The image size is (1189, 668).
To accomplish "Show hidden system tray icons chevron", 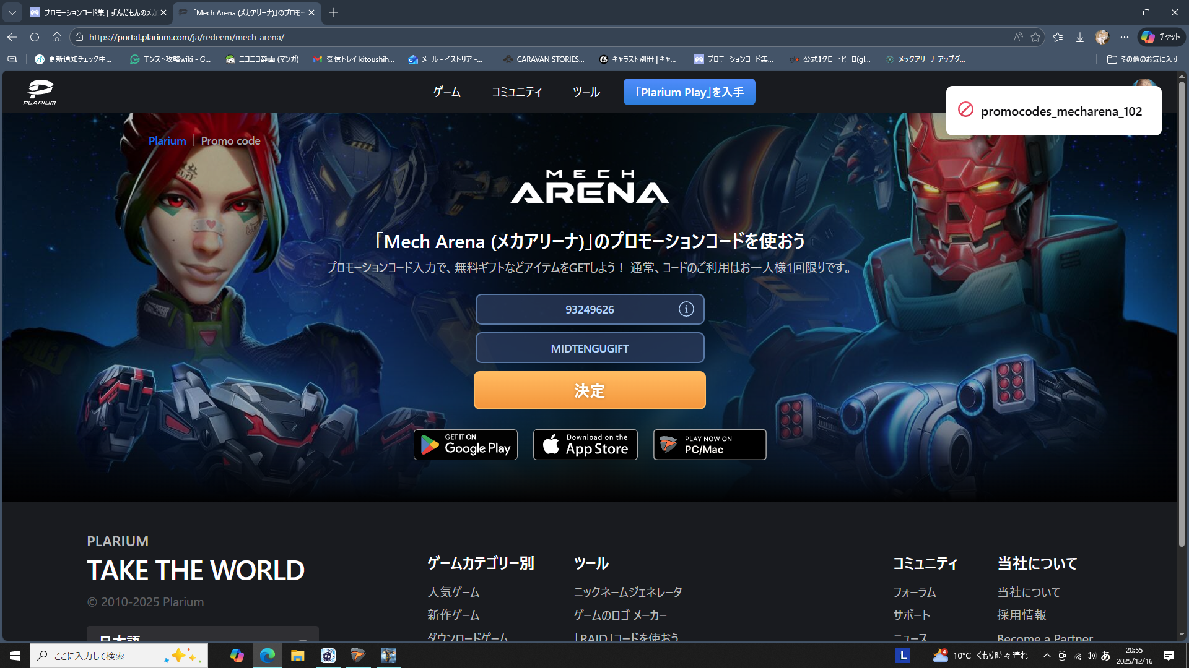I will pos(1047,656).
